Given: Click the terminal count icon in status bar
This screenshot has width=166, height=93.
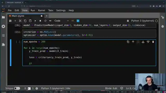Looking at the screenshot, I should tap(29, 88).
